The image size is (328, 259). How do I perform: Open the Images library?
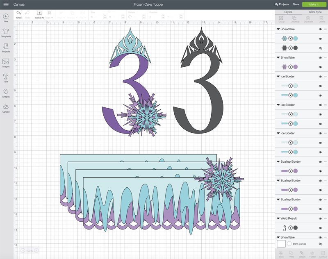6,61
